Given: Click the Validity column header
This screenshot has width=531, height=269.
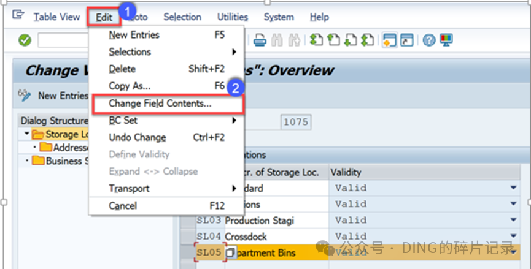Looking at the screenshot, I should (x=424, y=172).
